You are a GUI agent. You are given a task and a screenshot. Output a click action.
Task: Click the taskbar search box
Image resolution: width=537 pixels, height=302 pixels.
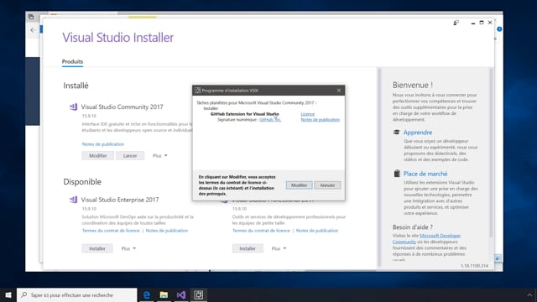click(x=76, y=294)
